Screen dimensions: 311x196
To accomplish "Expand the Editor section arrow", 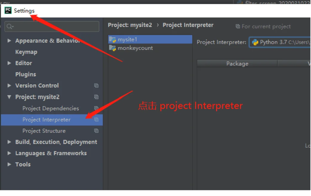I will coord(9,63).
